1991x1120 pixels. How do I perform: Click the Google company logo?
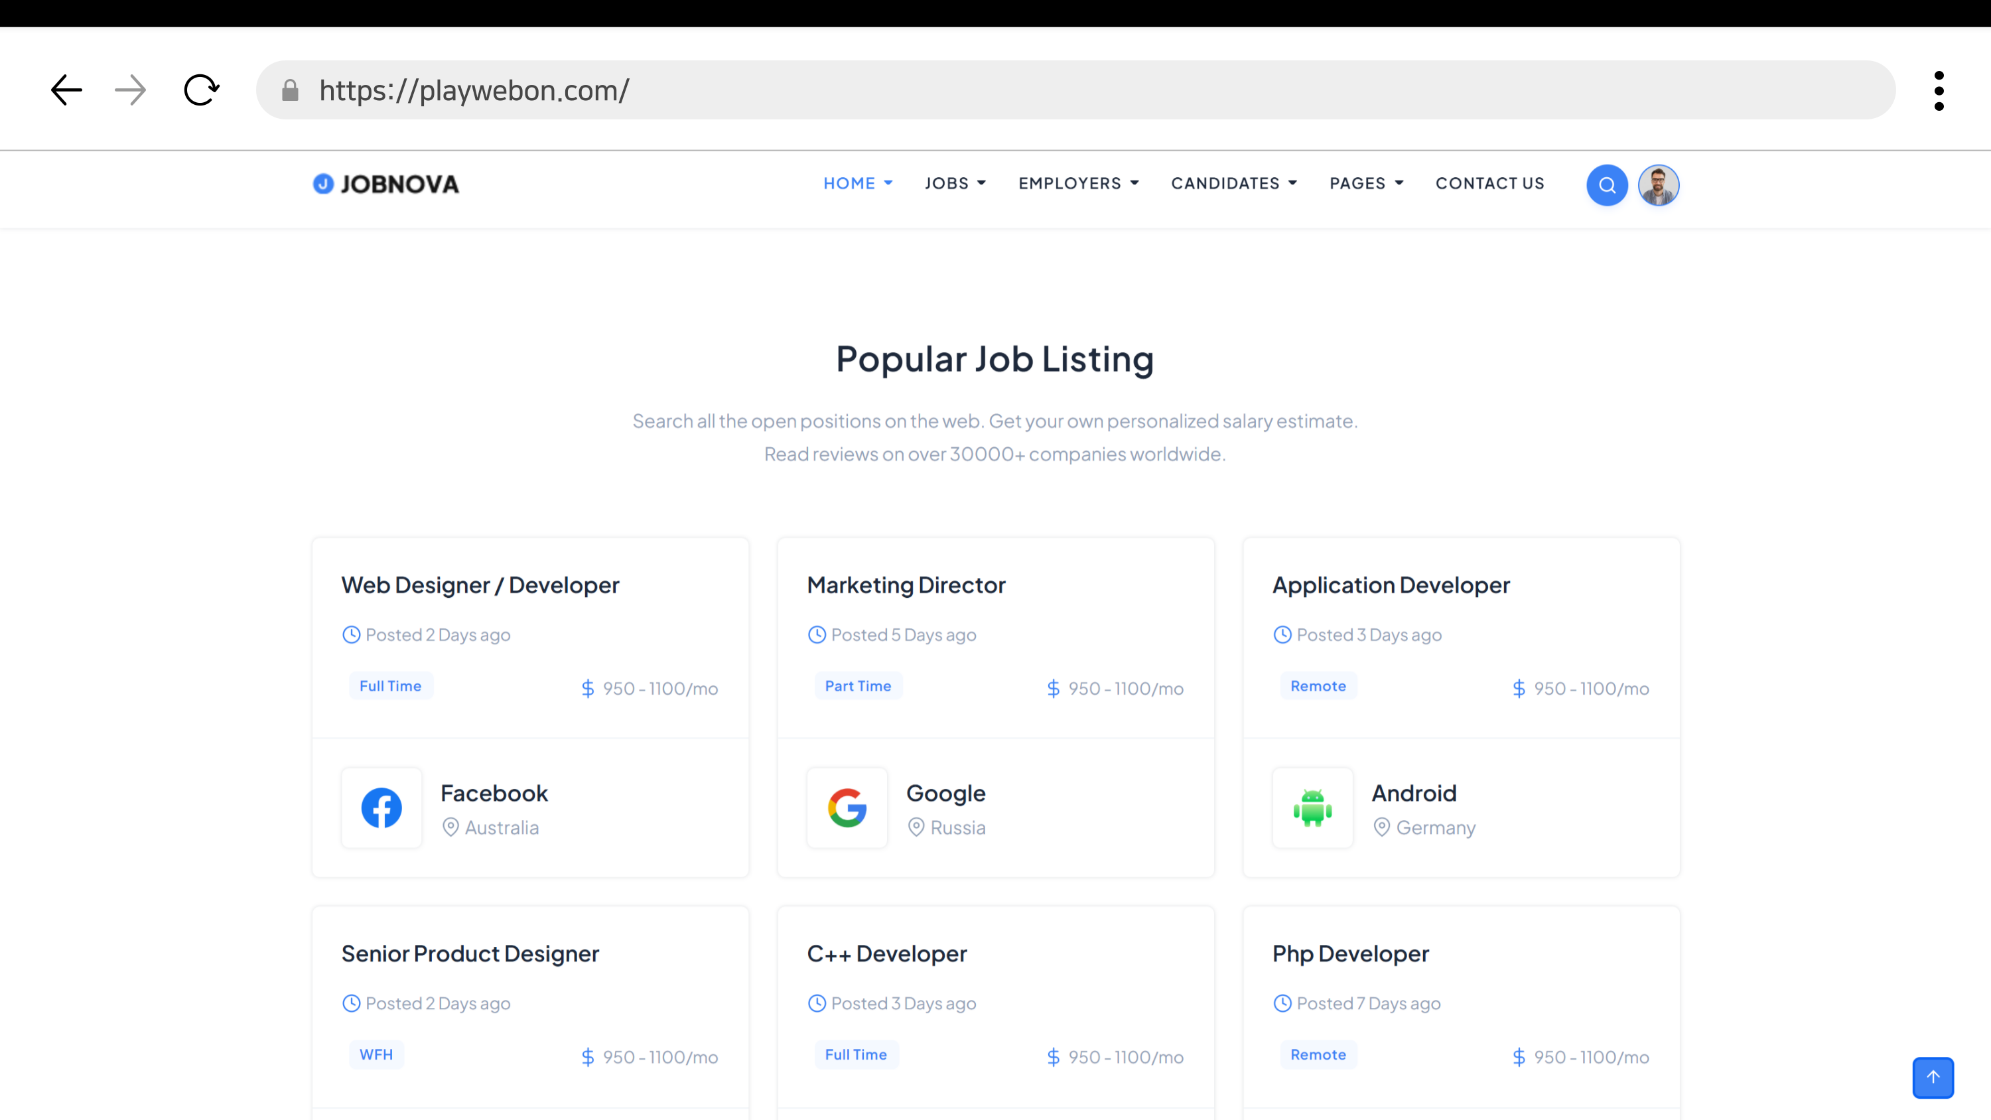tap(847, 807)
